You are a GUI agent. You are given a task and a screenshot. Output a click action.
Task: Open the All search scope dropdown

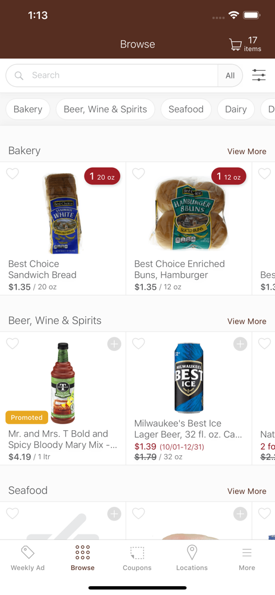(x=230, y=76)
